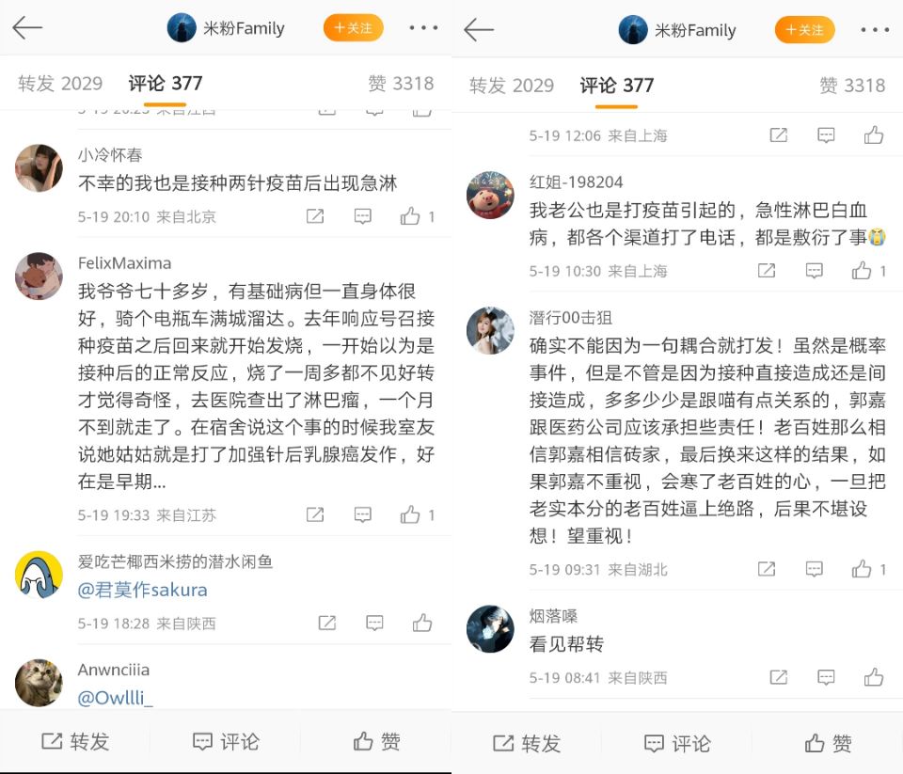Open the mention @君莫作sakura
The width and height of the screenshot is (903, 774).
(x=142, y=590)
